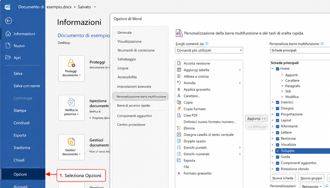Click the Crea PDF icon

click(x=179, y=115)
